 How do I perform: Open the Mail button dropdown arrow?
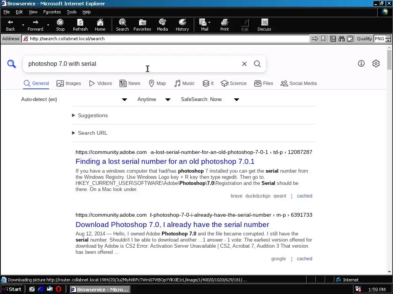tap(209, 23)
